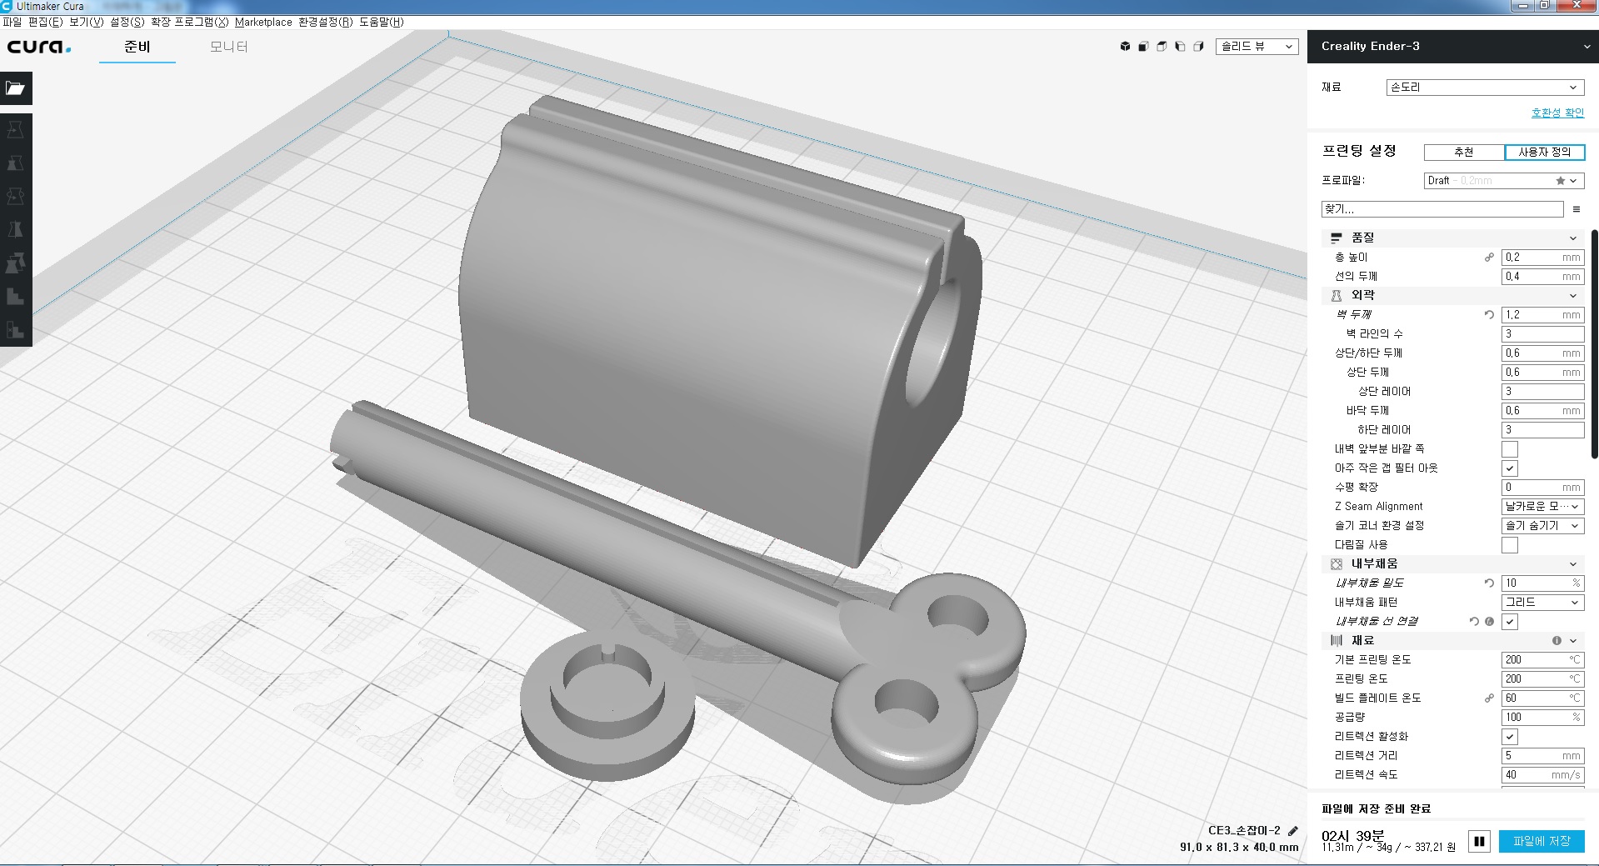This screenshot has height=866, width=1599.
Task: Open the 내부채움 패턴 그리드 dropdown
Action: pos(1542,603)
